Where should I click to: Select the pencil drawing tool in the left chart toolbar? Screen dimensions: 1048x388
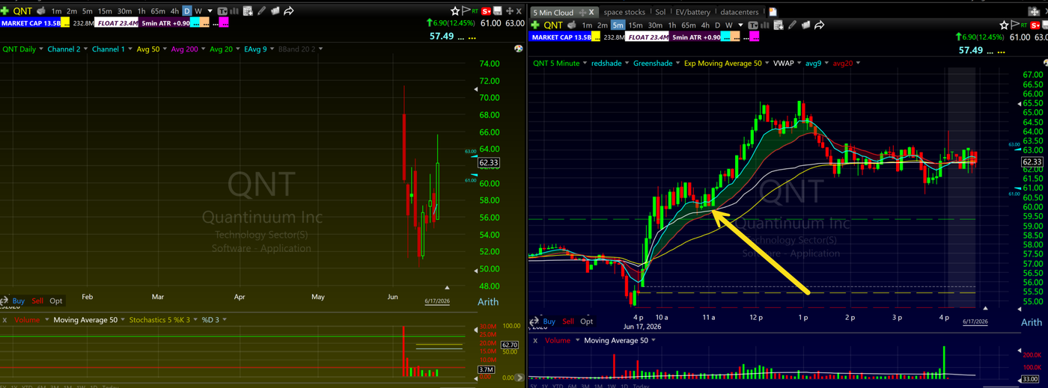pyautogui.click(x=261, y=11)
